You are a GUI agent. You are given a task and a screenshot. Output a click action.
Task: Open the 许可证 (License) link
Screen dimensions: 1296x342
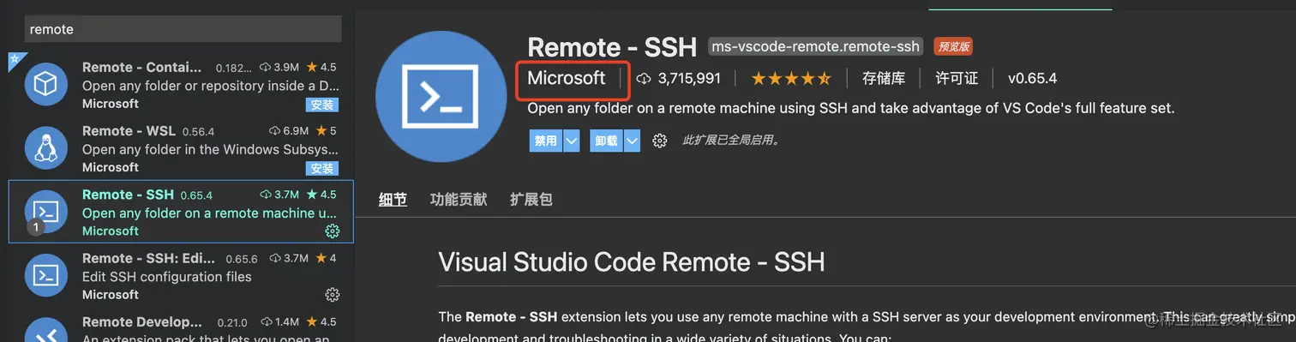tap(957, 78)
